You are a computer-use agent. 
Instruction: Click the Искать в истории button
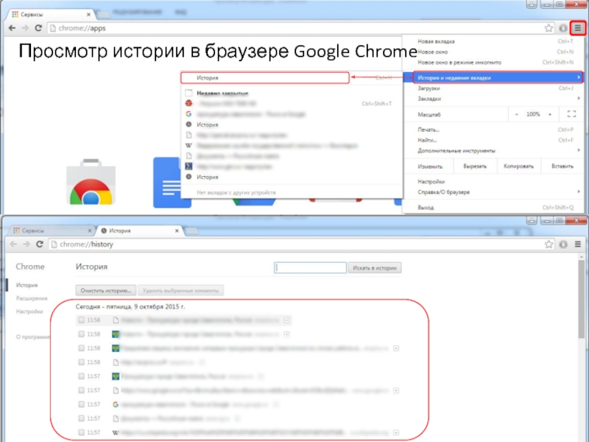click(x=375, y=267)
